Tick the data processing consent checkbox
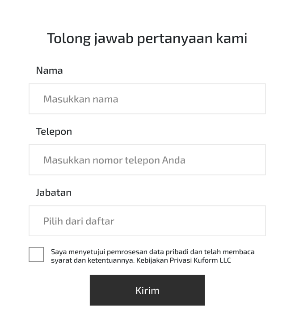The width and height of the screenshot is (295, 335). coord(36,255)
